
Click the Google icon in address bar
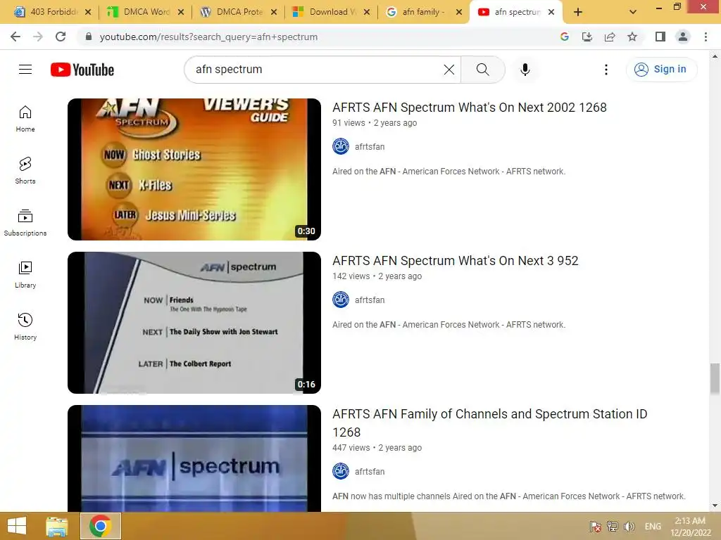coord(565,37)
